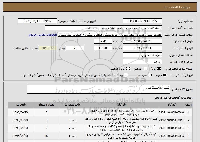Click the delivery city field بیرجند
The image size is (200, 142).
(142, 62)
